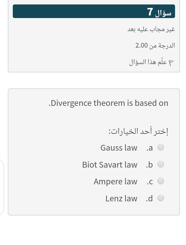Click the Divergence theorem question text
The image size is (186, 245).
(109, 103)
